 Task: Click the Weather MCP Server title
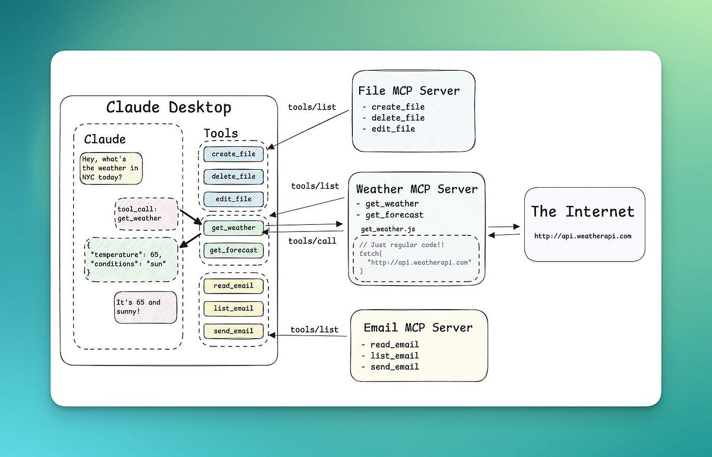pyautogui.click(x=417, y=189)
